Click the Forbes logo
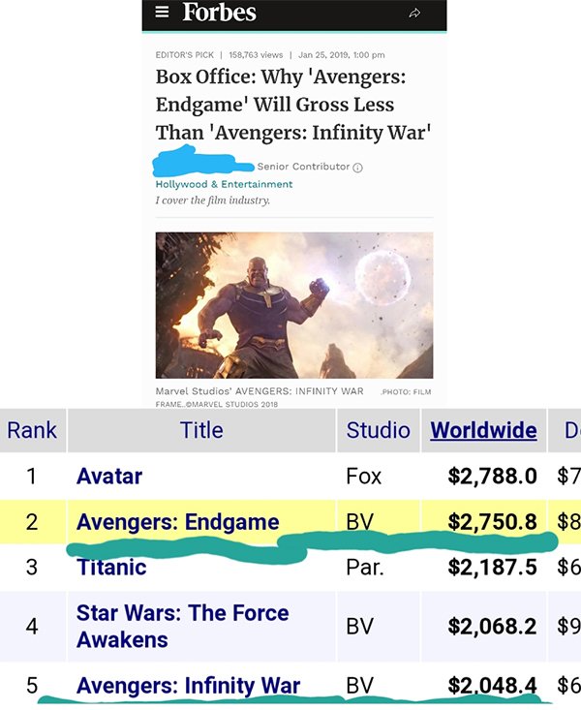This screenshot has width=581, height=710. tap(219, 13)
